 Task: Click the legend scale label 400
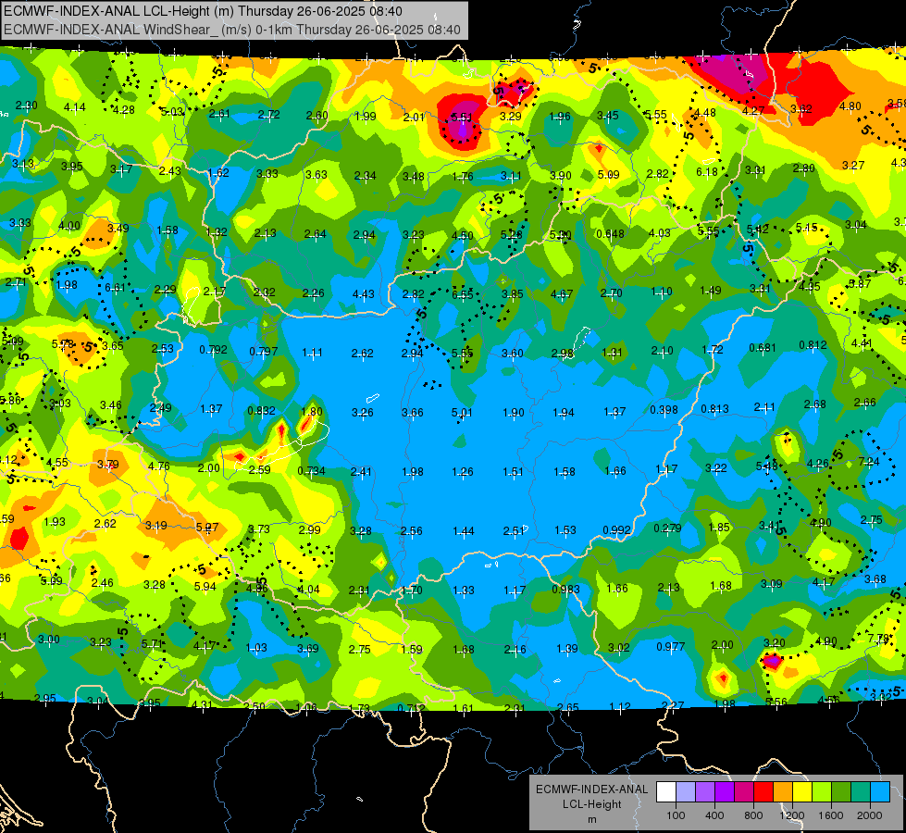coord(714,815)
